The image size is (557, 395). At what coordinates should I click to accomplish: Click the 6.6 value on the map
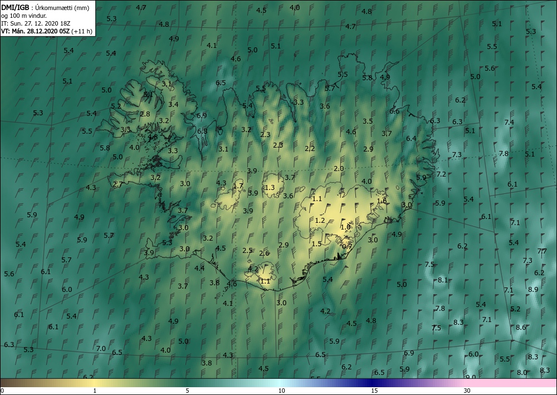394,111
